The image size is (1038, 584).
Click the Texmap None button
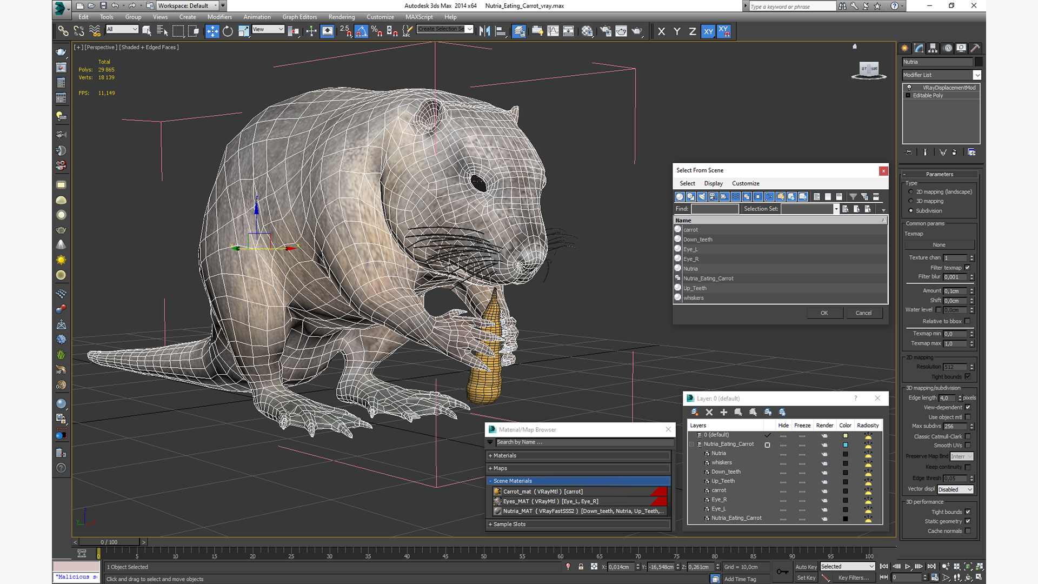[939, 245]
